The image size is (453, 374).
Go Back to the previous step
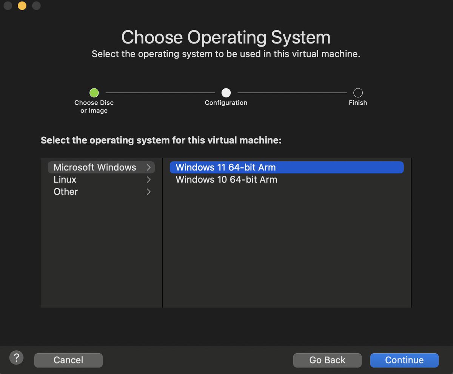327,360
